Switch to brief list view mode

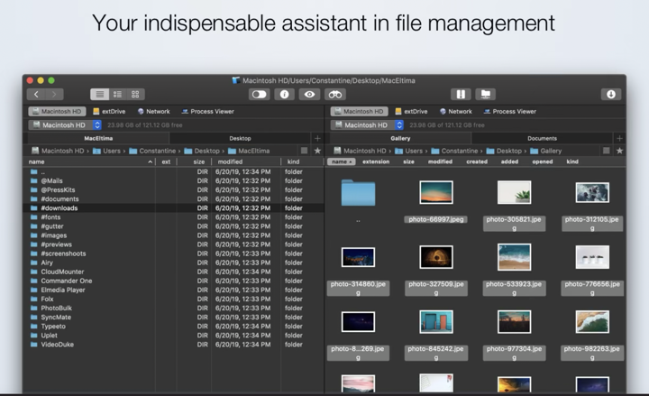[117, 95]
